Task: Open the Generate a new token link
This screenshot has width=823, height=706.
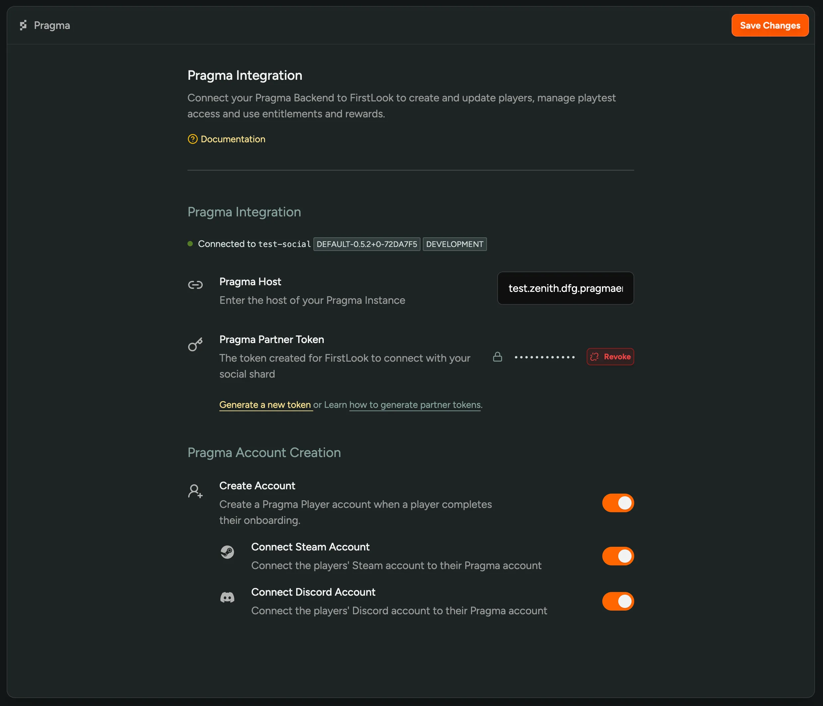Action: (265, 405)
